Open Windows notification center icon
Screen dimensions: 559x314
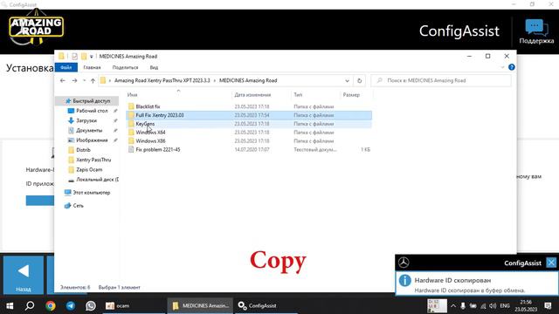pos(548,306)
